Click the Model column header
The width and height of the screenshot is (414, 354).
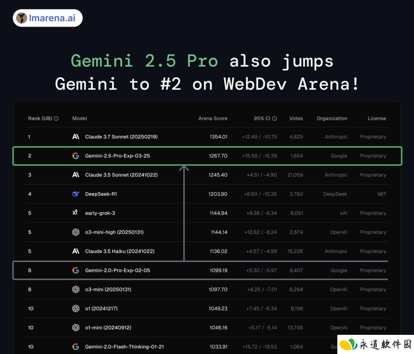(x=80, y=119)
